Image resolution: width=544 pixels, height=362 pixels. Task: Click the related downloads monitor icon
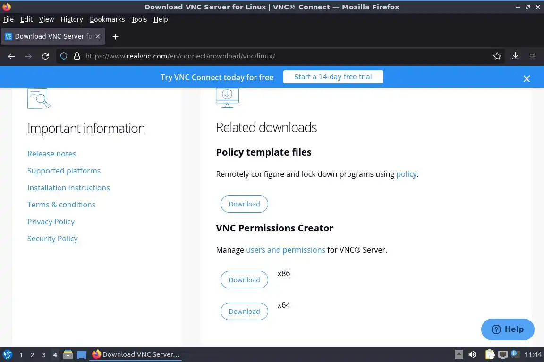click(227, 98)
